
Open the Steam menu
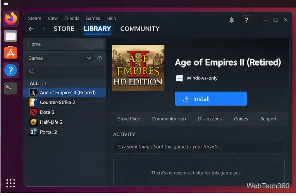click(x=34, y=18)
